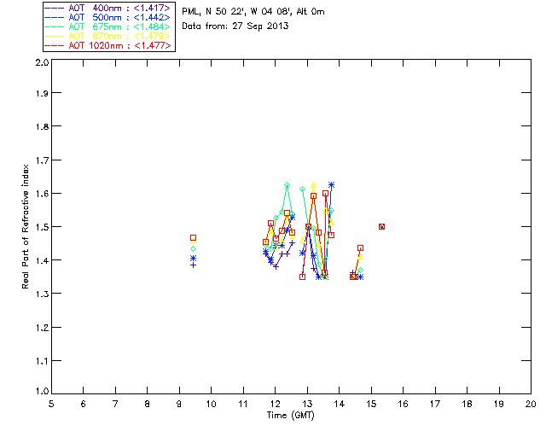This screenshot has width=546, height=437.
Task: Click the y-axis tick label 1.8
Action: pyautogui.click(x=42, y=126)
